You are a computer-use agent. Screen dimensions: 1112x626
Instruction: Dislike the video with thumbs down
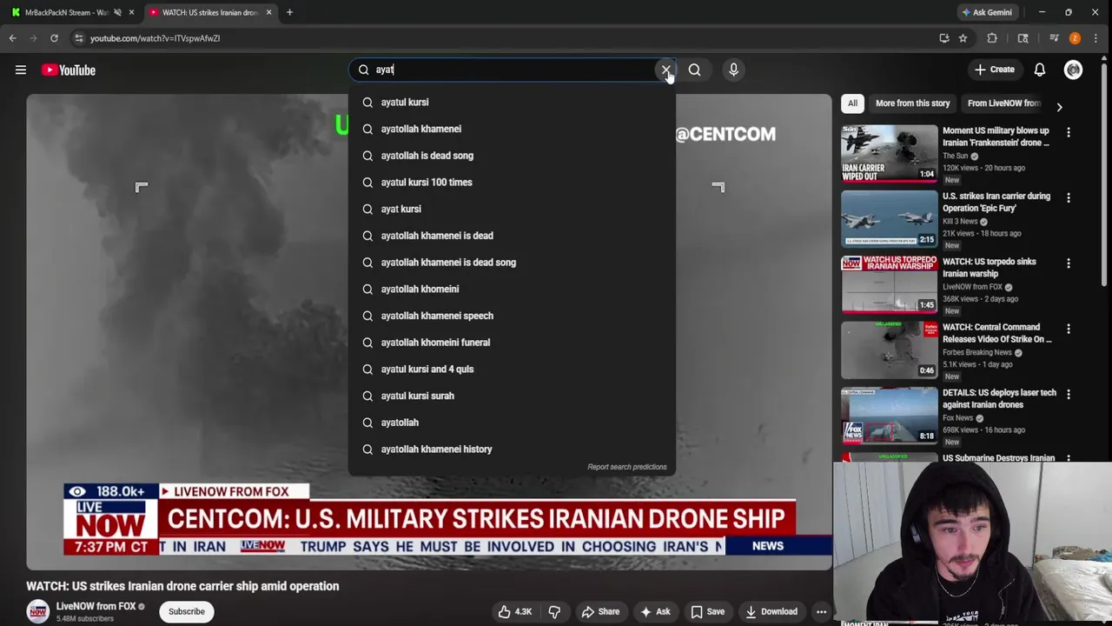(x=554, y=611)
